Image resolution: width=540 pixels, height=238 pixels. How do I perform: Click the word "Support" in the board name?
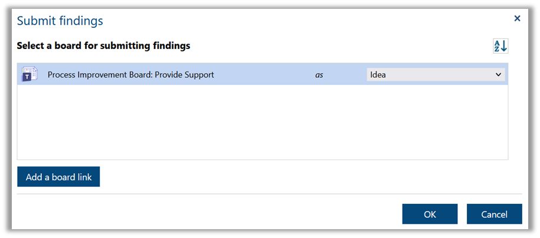(x=198, y=75)
